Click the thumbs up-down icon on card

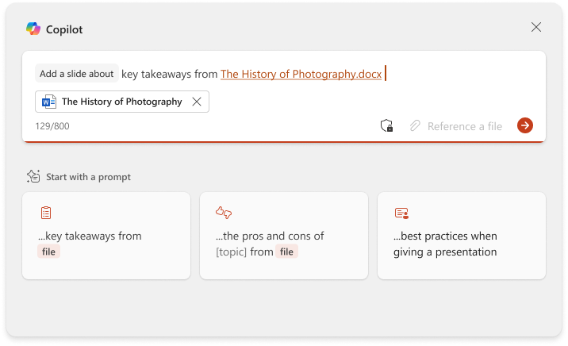click(223, 213)
